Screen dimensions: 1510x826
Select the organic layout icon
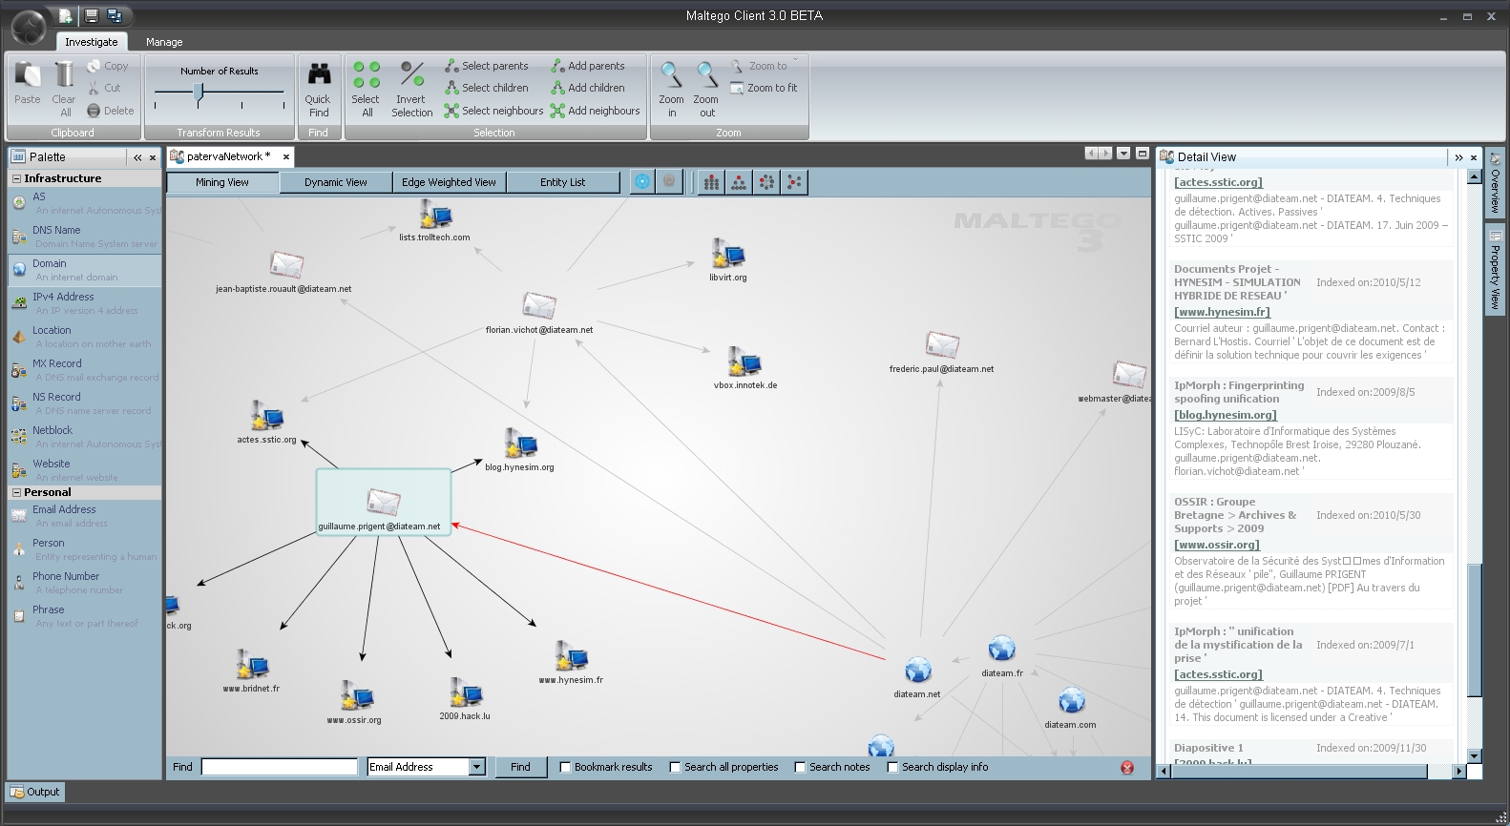click(794, 182)
